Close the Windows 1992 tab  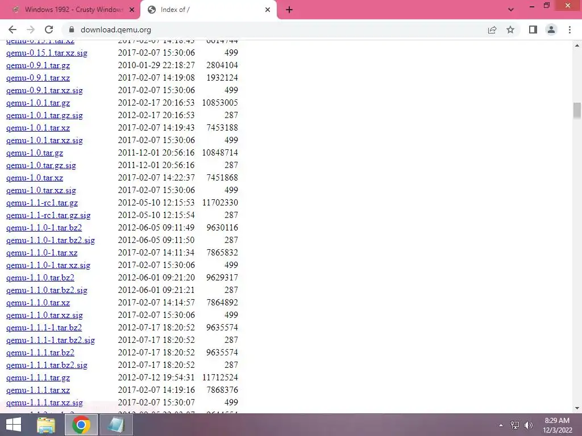132,10
